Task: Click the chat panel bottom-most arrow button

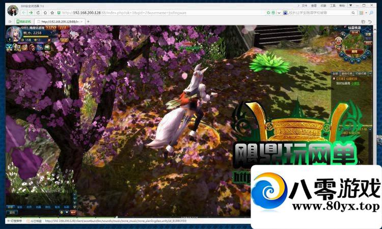Action: click(x=74, y=207)
